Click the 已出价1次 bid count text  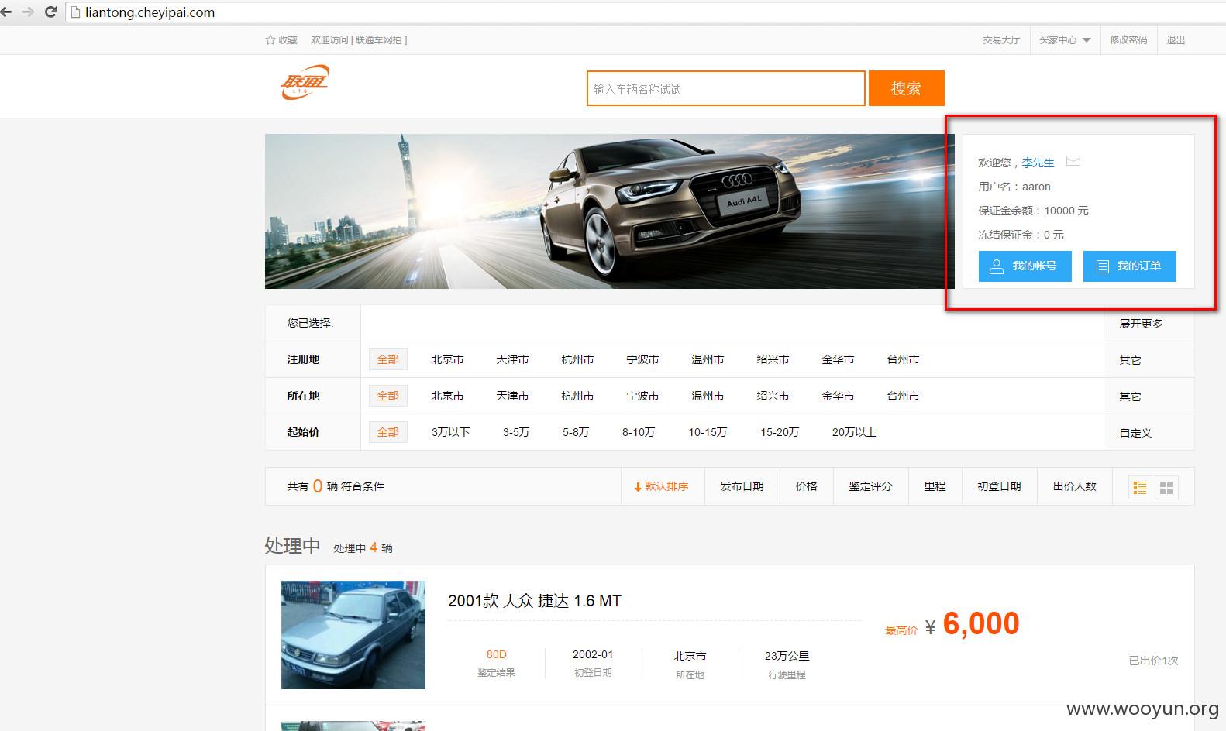(x=1153, y=661)
